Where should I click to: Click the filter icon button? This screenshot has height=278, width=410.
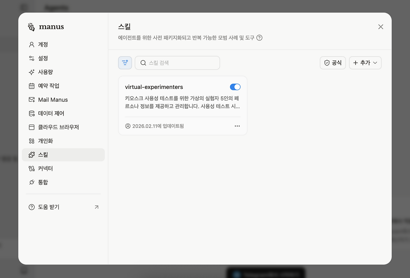coord(125,63)
